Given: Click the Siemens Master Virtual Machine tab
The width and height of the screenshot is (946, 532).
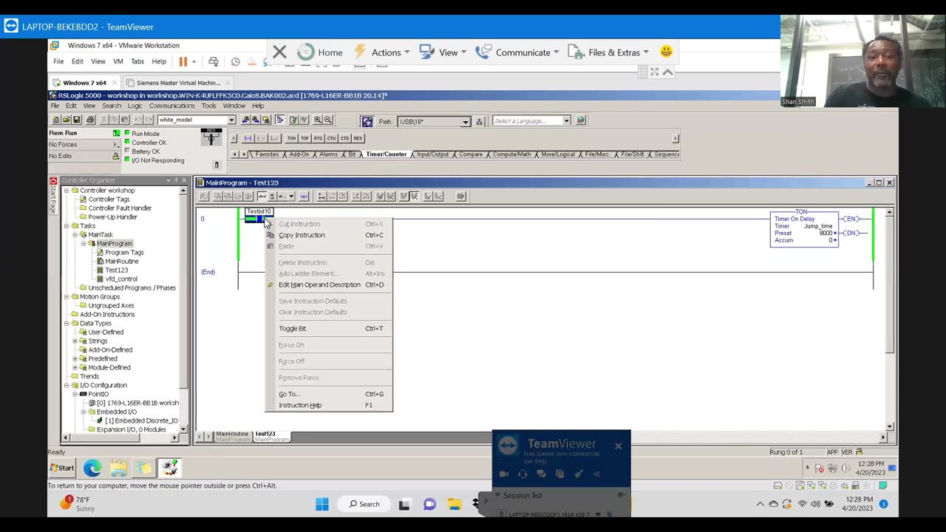Looking at the screenshot, I should pyautogui.click(x=178, y=83).
